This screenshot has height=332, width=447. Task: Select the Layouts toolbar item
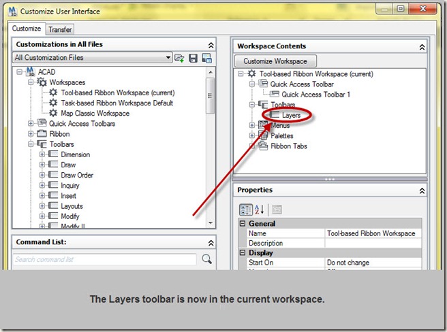(x=72, y=206)
